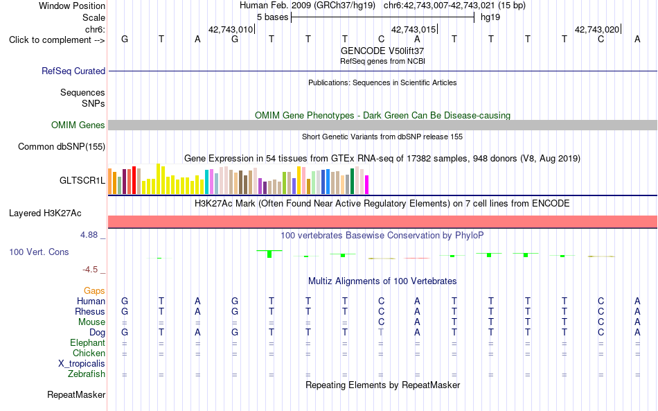Click the gray OMIM Genes item bar

[x=382, y=125]
